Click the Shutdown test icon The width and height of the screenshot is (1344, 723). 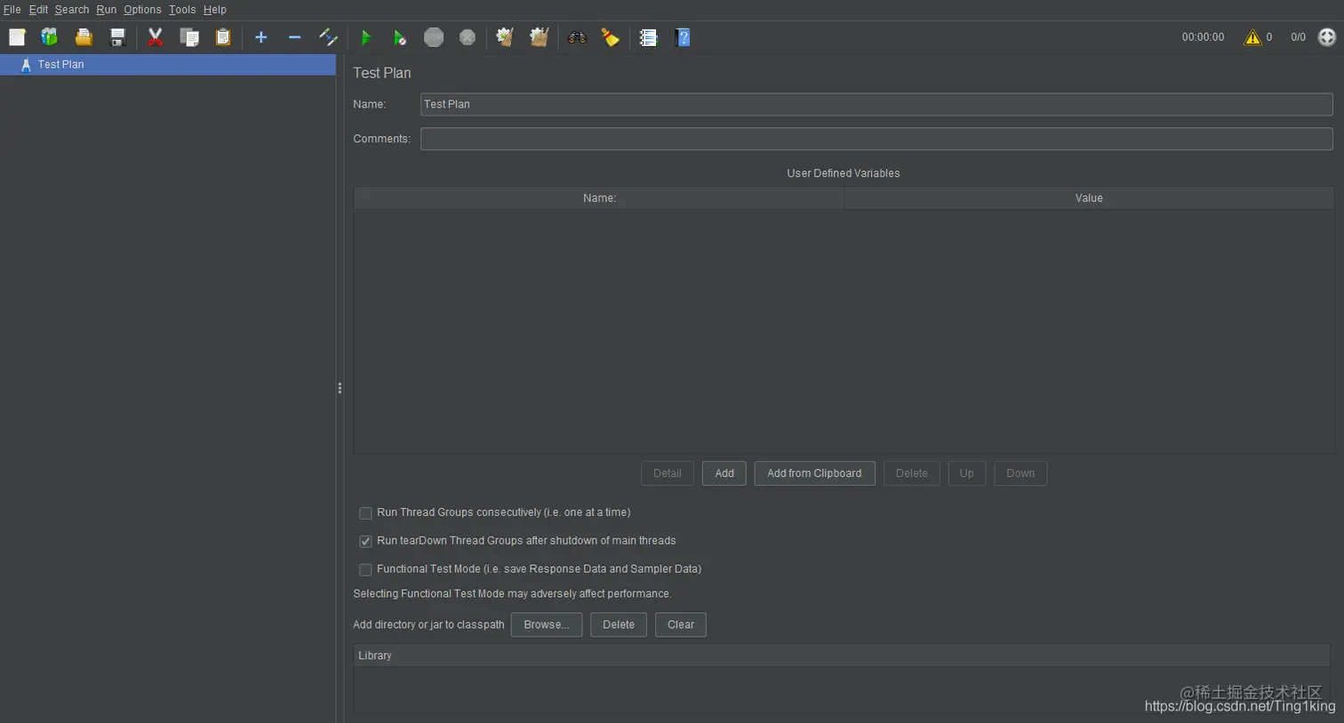(x=468, y=37)
